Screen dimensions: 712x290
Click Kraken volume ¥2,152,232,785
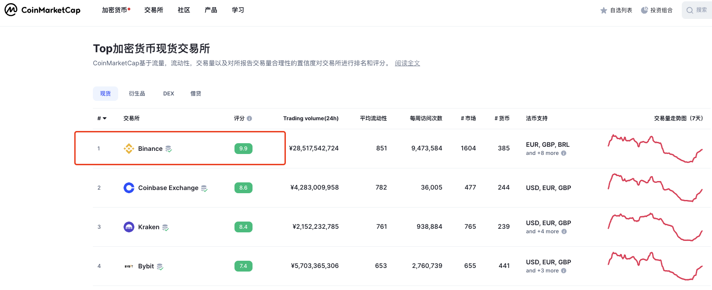point(316,227)
